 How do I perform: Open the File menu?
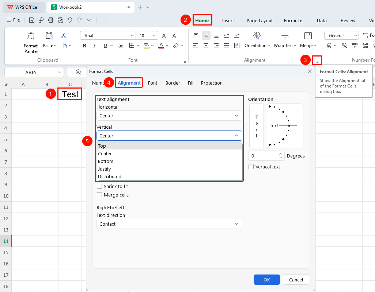click(x=14, y=20)
